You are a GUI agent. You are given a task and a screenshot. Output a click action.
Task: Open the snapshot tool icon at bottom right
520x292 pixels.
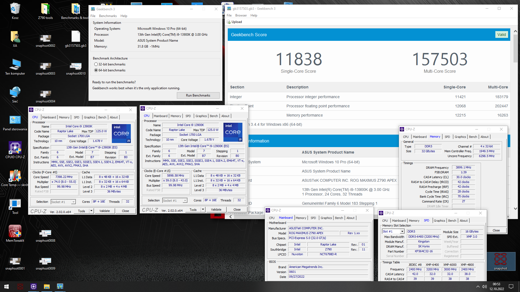[x=500, y=261]
